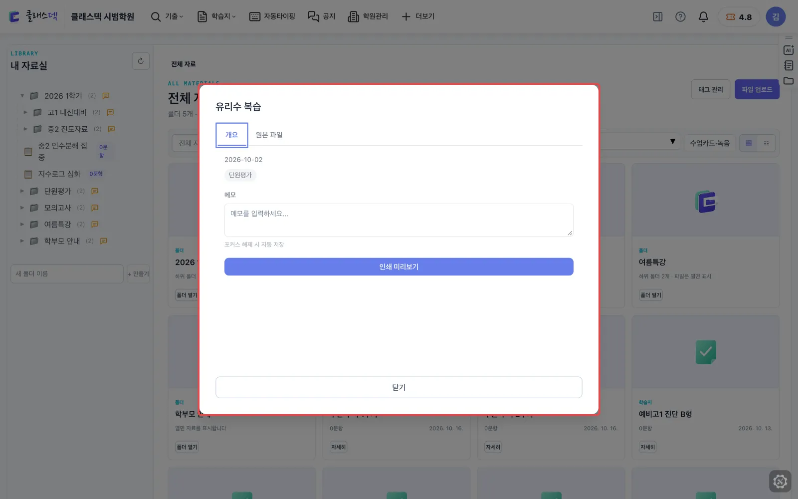
Task: Go to 자동타이핑 in the top nav
Action: click(x=272, y=16)
